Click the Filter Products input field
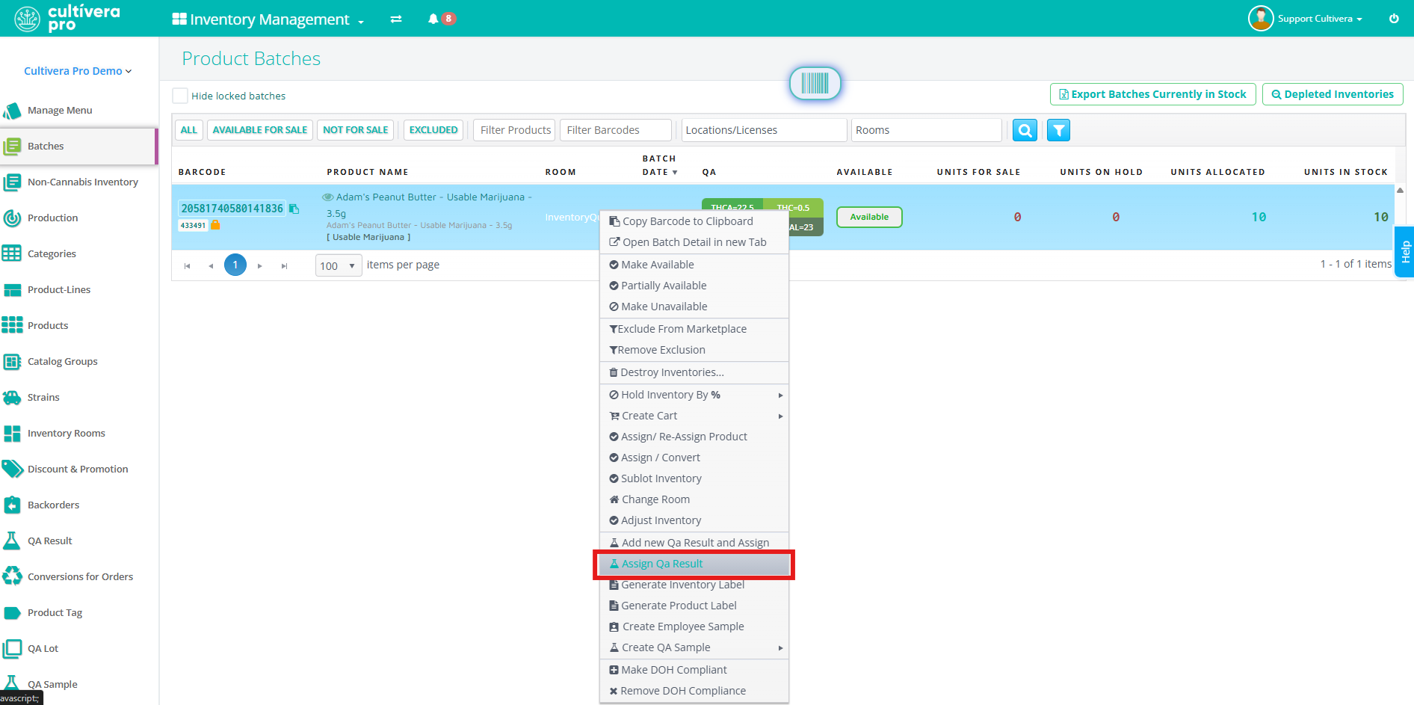The image size is (1414, 705). pos(514,130)
